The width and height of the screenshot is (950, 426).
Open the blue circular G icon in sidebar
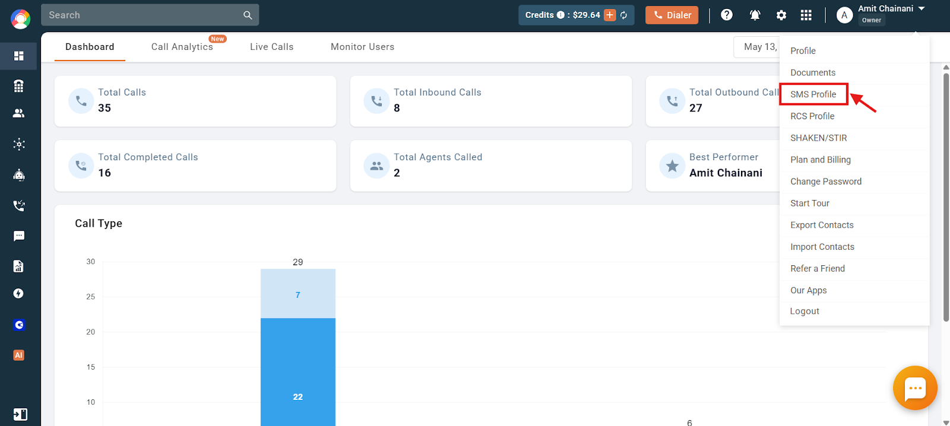pyautogui.click(x=19, y=325)
